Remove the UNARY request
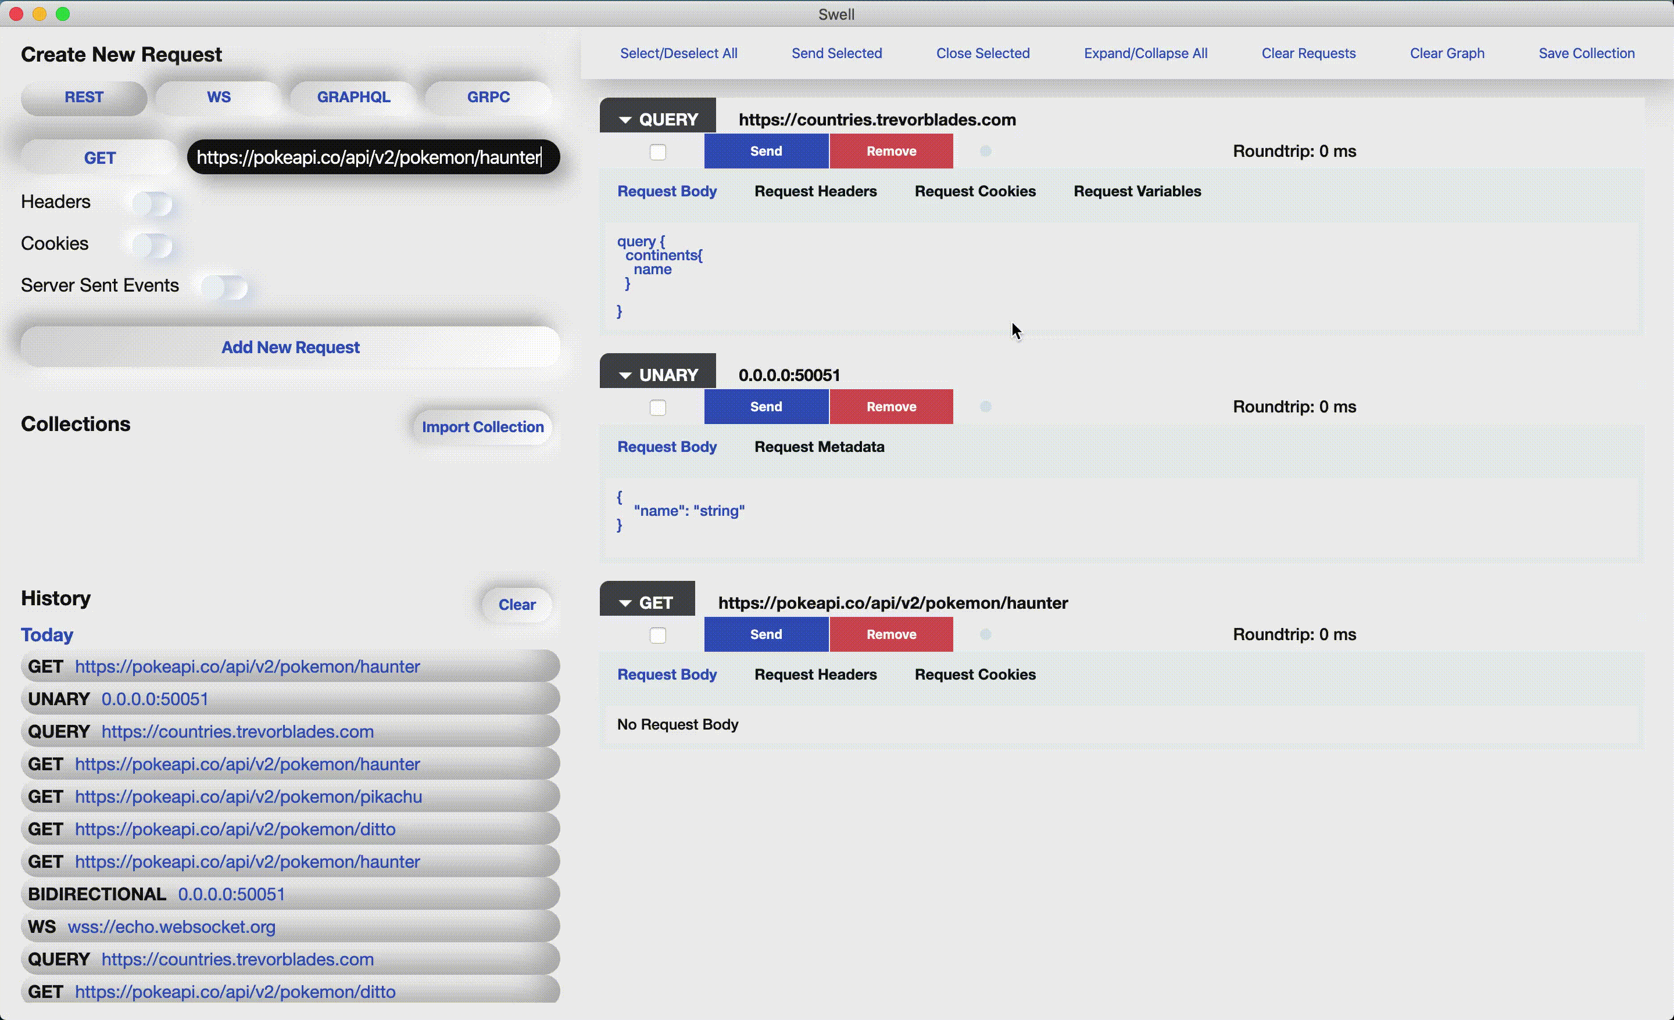Viewport: 1674px width, 1020px height. click(x=890, y=407)
